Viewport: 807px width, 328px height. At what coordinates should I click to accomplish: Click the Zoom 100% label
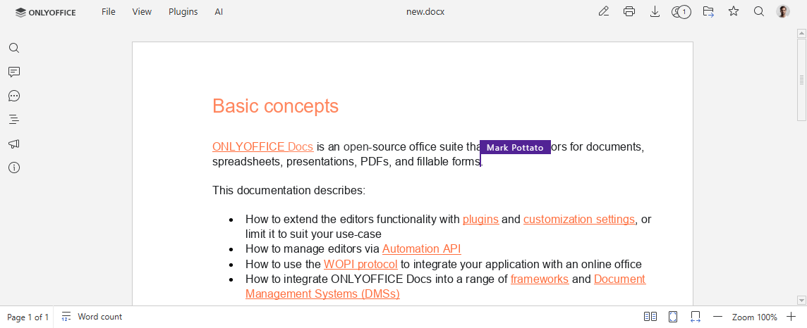[755, 317]
